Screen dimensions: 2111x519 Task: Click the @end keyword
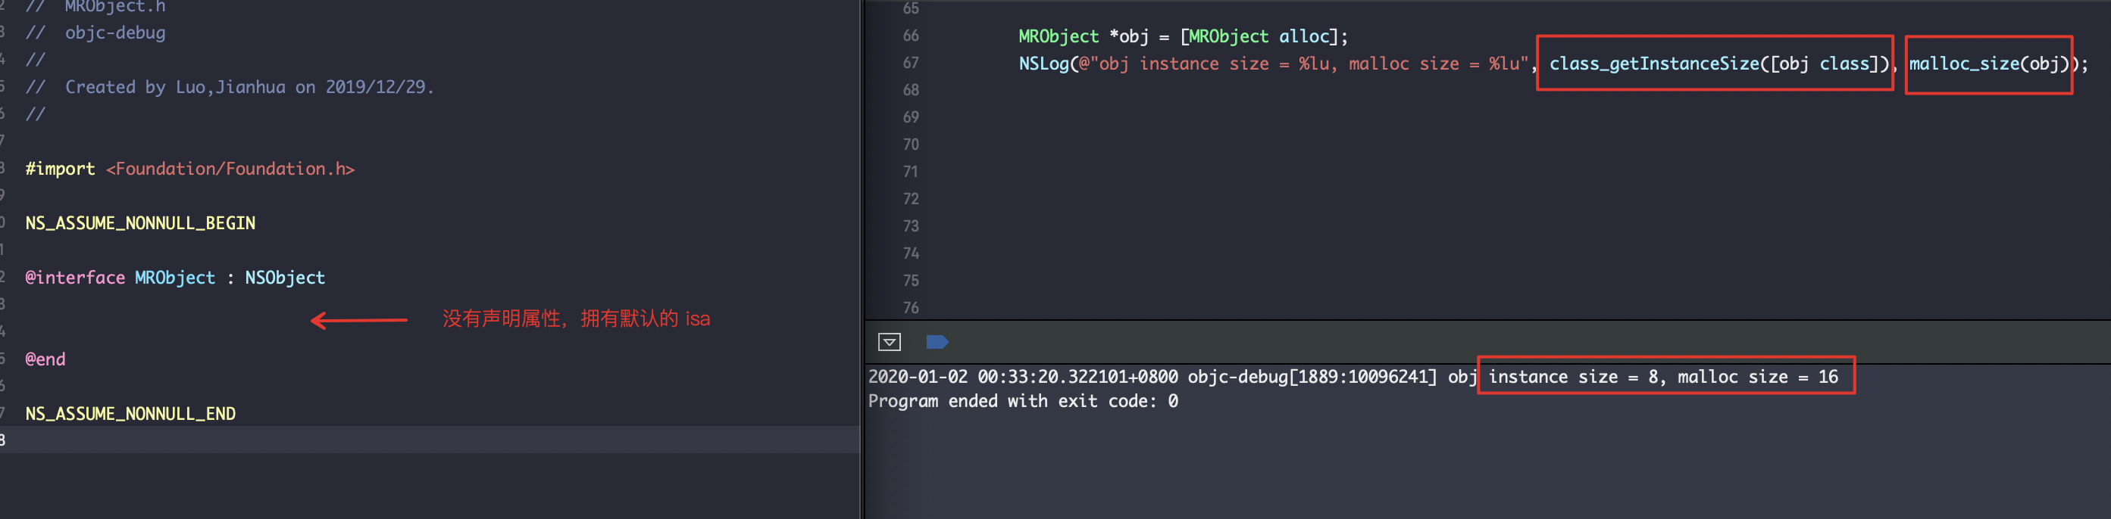(45, 359)
